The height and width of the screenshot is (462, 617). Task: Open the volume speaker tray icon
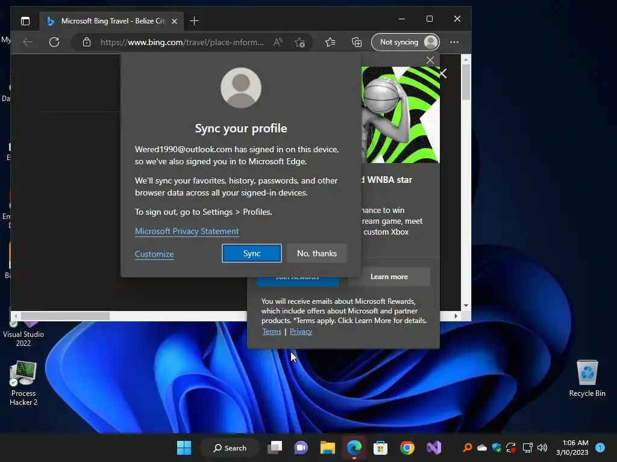pyautogui.click(x=542, y=448)
